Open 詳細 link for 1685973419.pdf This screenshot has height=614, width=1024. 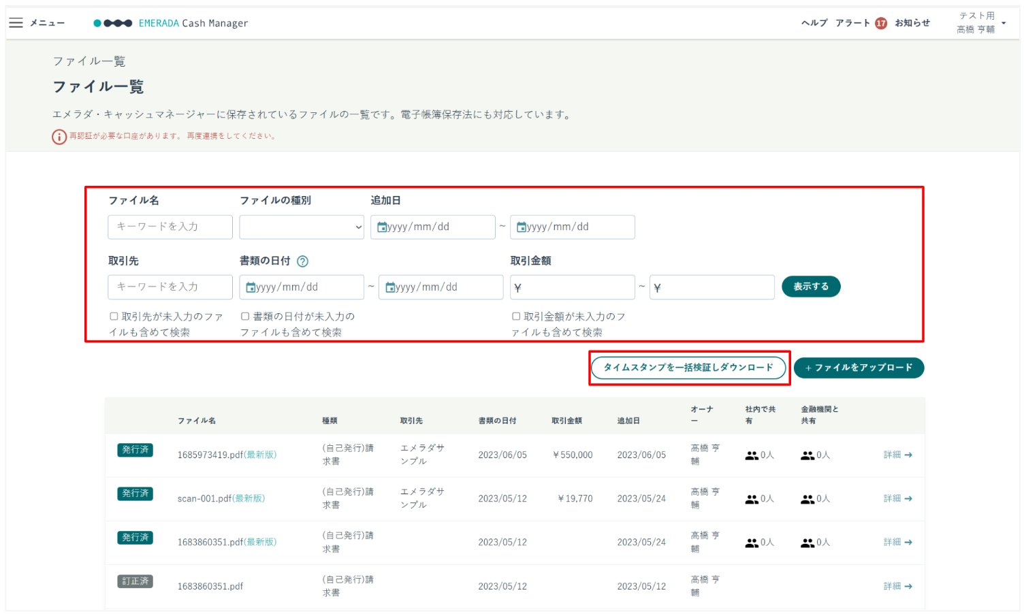tap(898, 455)
